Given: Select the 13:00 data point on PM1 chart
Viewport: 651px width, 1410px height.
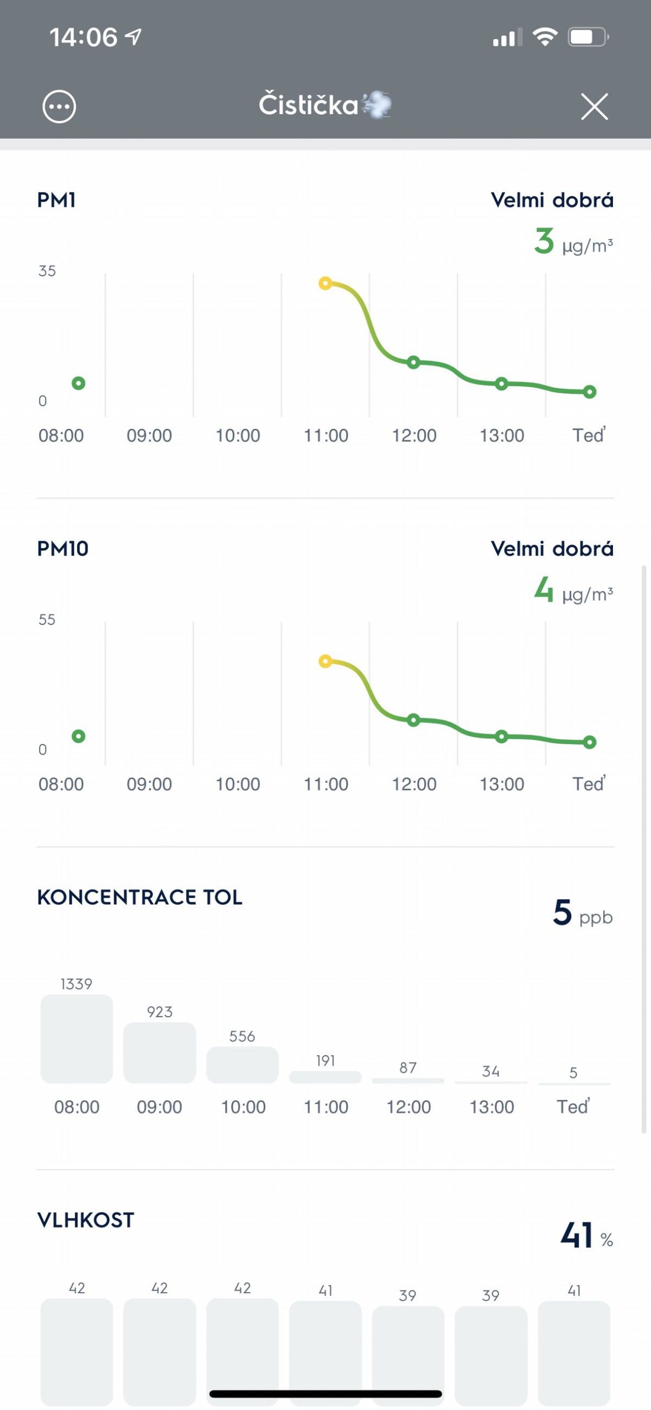Looking at the screenshot, I should click(501, 383).
